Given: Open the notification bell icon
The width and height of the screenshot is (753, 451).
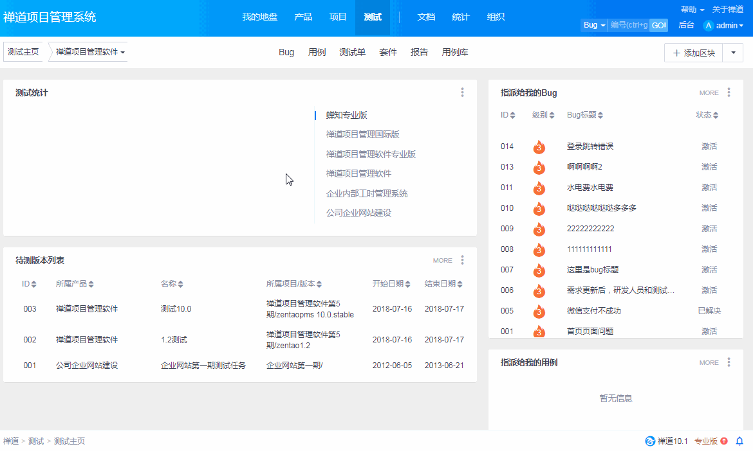Looking at the screenshot, I should (x=739, y=441).
